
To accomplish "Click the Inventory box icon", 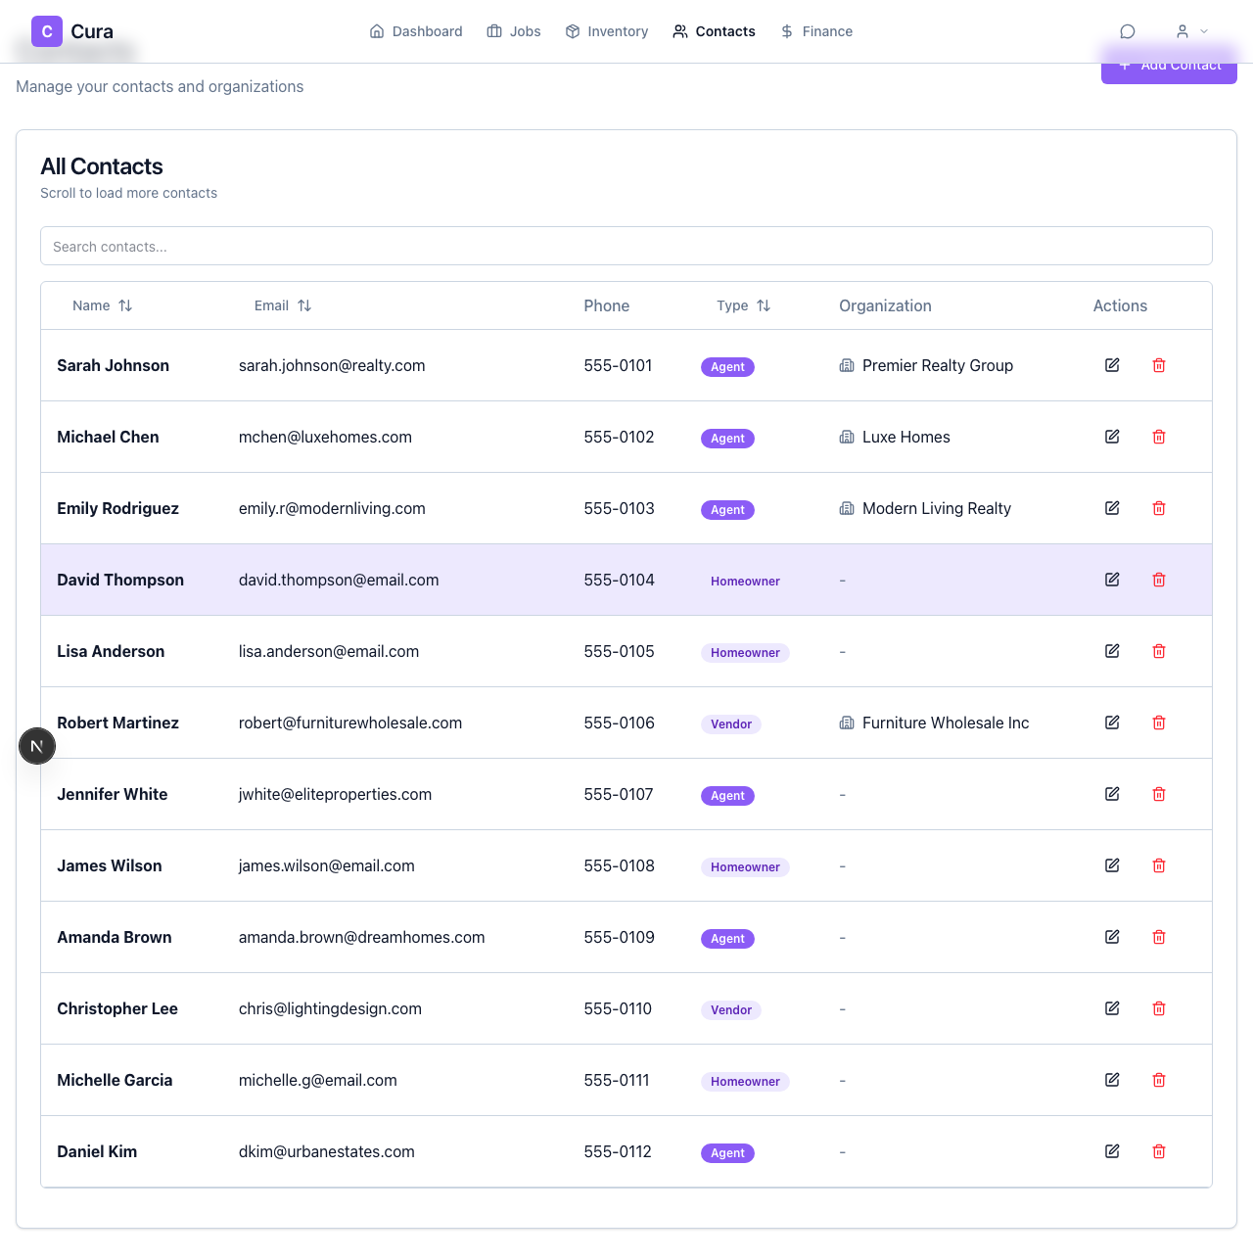I will pyautogui.click(x=571, y=31).
